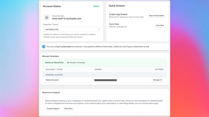Viewport: 209px width, 117px height.
Task: Click the Resources & Support heading
Action: pos(51,93)
